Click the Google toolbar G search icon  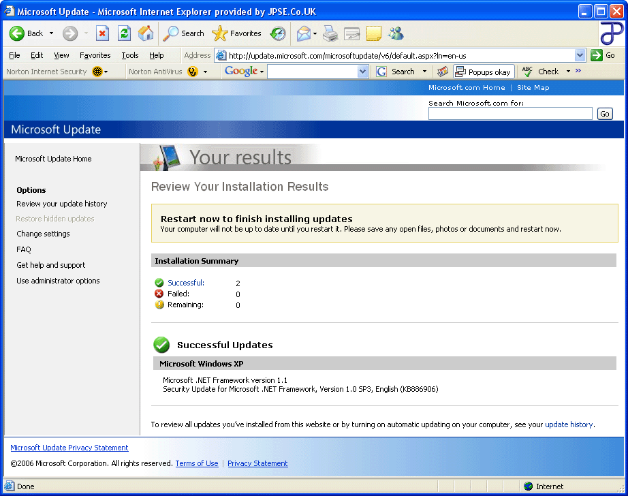381,72
